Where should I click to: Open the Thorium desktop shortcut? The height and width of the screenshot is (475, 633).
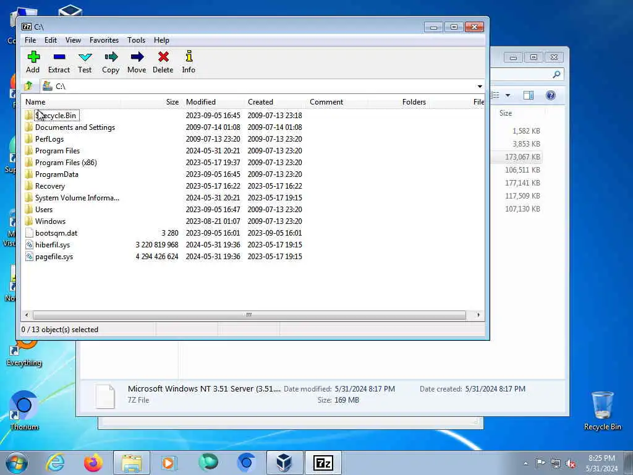[24, 411]
